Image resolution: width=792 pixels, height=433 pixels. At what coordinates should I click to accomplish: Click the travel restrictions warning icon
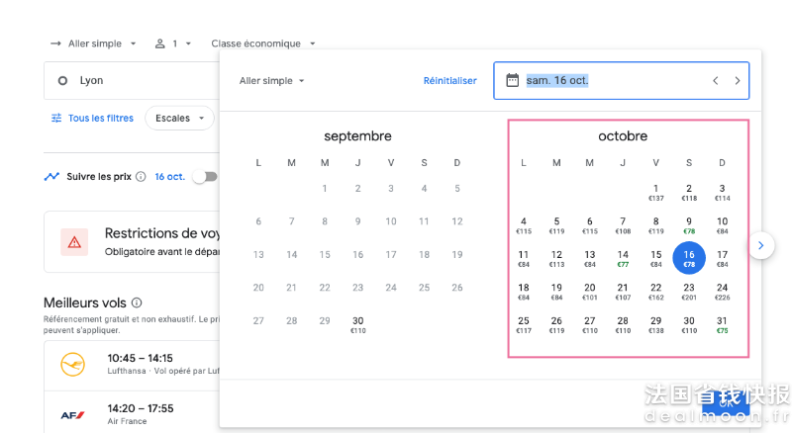click(x=74, y=242)
